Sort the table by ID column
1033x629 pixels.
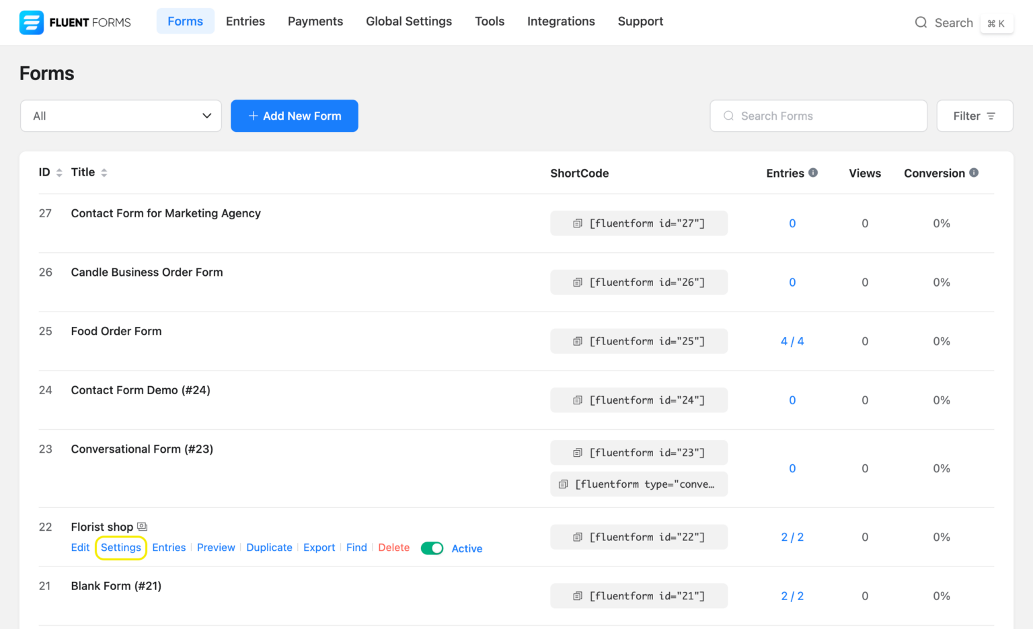point(59,172)
